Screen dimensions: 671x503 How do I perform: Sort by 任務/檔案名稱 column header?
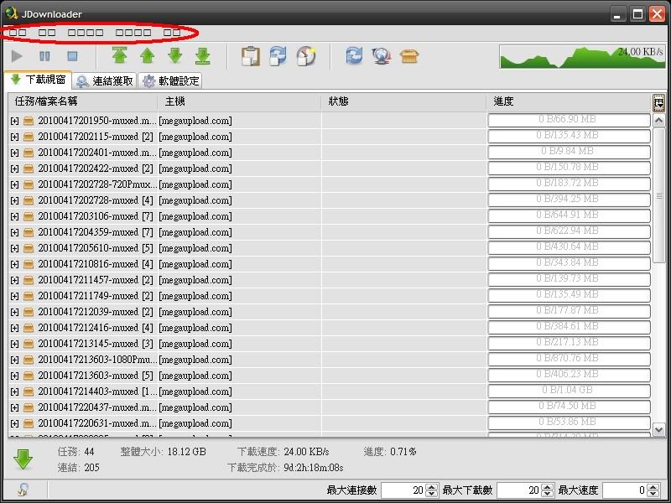pyautogui.click(x=83, y=101)
